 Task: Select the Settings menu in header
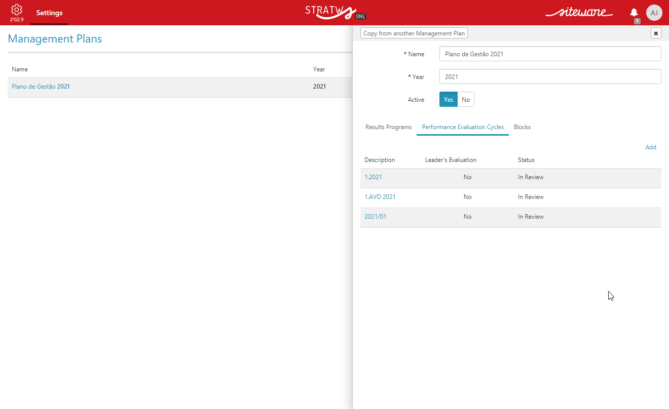(x=49, y=13)
